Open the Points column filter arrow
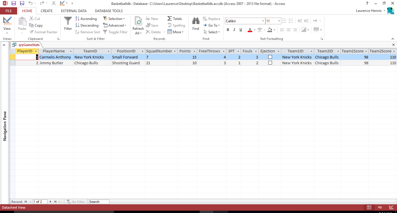The width and height of the screenshot is (397, 213). click(194, 51)
